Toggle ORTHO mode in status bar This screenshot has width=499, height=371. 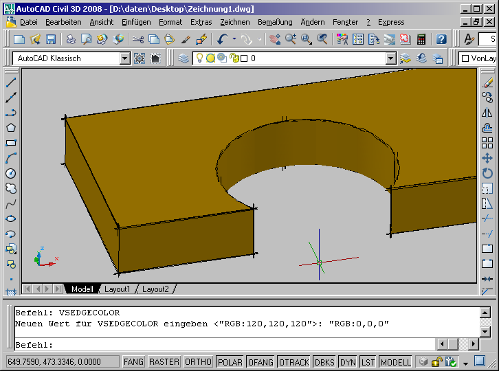pos(199,362)
